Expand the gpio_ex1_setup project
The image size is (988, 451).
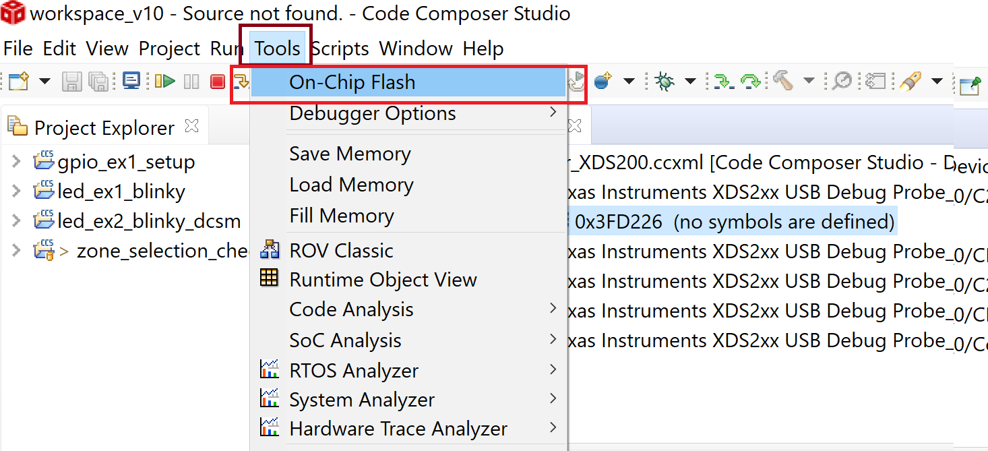(x=15, y=162)
